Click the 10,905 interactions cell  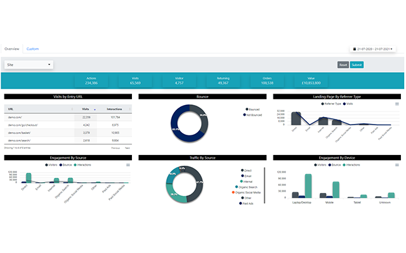(x=115, y=133)
